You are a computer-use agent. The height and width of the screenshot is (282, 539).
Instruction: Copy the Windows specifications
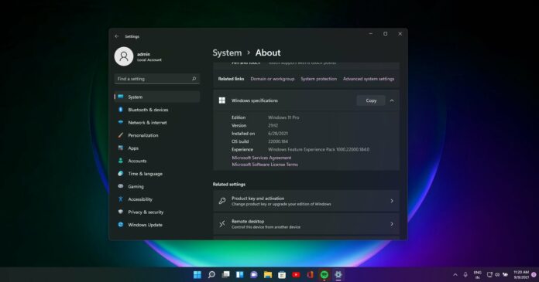coord(371,100)
